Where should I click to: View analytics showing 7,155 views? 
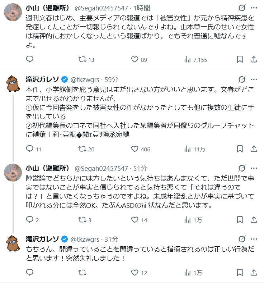tap(187, 60)
